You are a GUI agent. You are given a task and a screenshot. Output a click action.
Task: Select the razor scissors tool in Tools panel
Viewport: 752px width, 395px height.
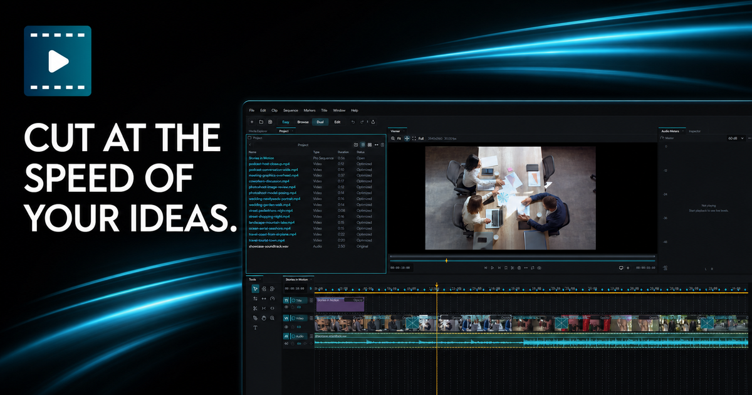point(255,308)
